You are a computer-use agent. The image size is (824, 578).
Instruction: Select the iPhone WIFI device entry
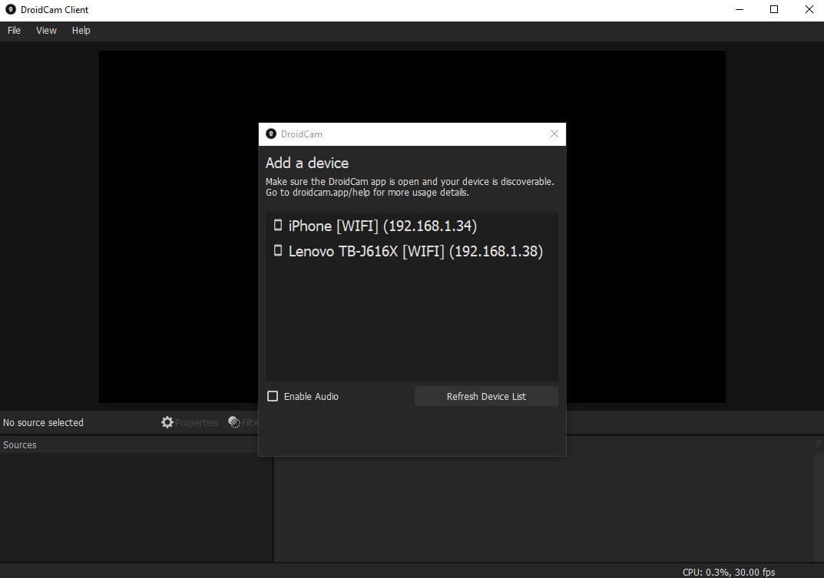click(x=382, y=226)
